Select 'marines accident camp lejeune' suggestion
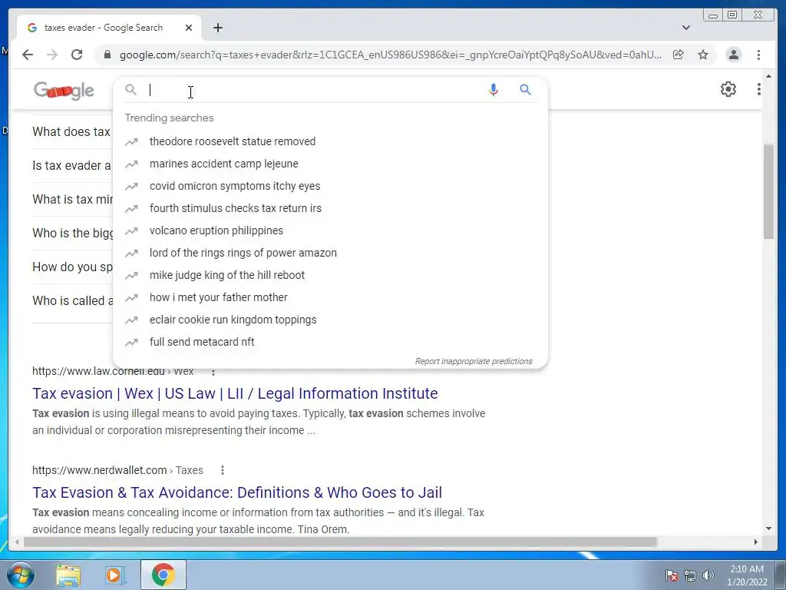 [x=223, y=164]
